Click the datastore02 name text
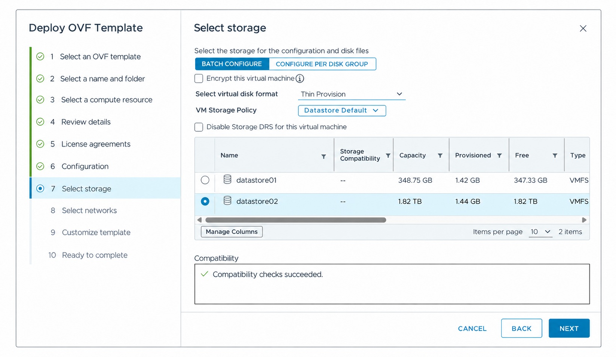 [x=257, y=201]
